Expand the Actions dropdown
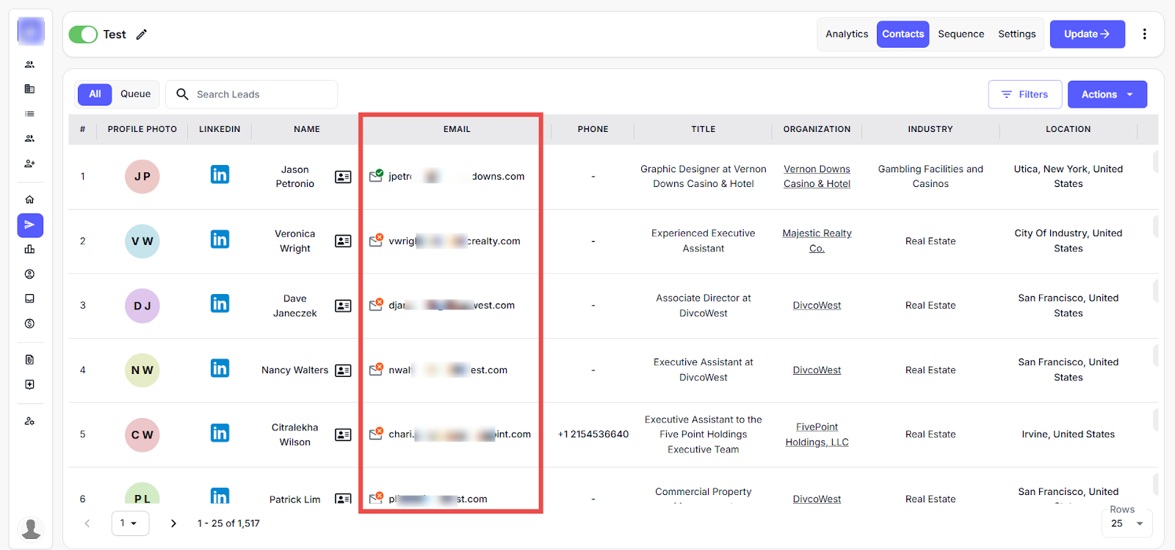This screenshot has height=550, width=1175. [1107, 95]
